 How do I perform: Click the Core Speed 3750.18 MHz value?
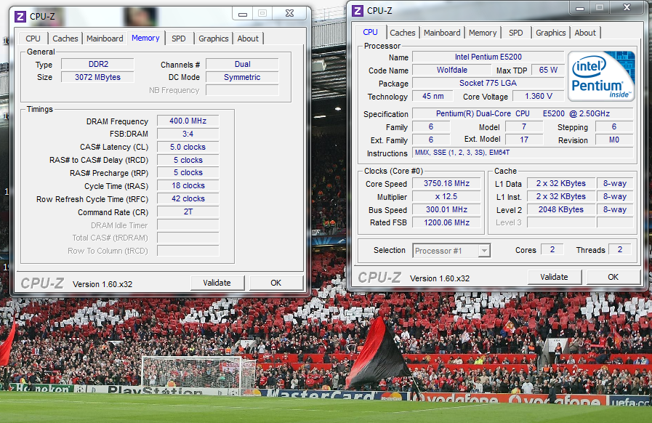click(446, 183)
